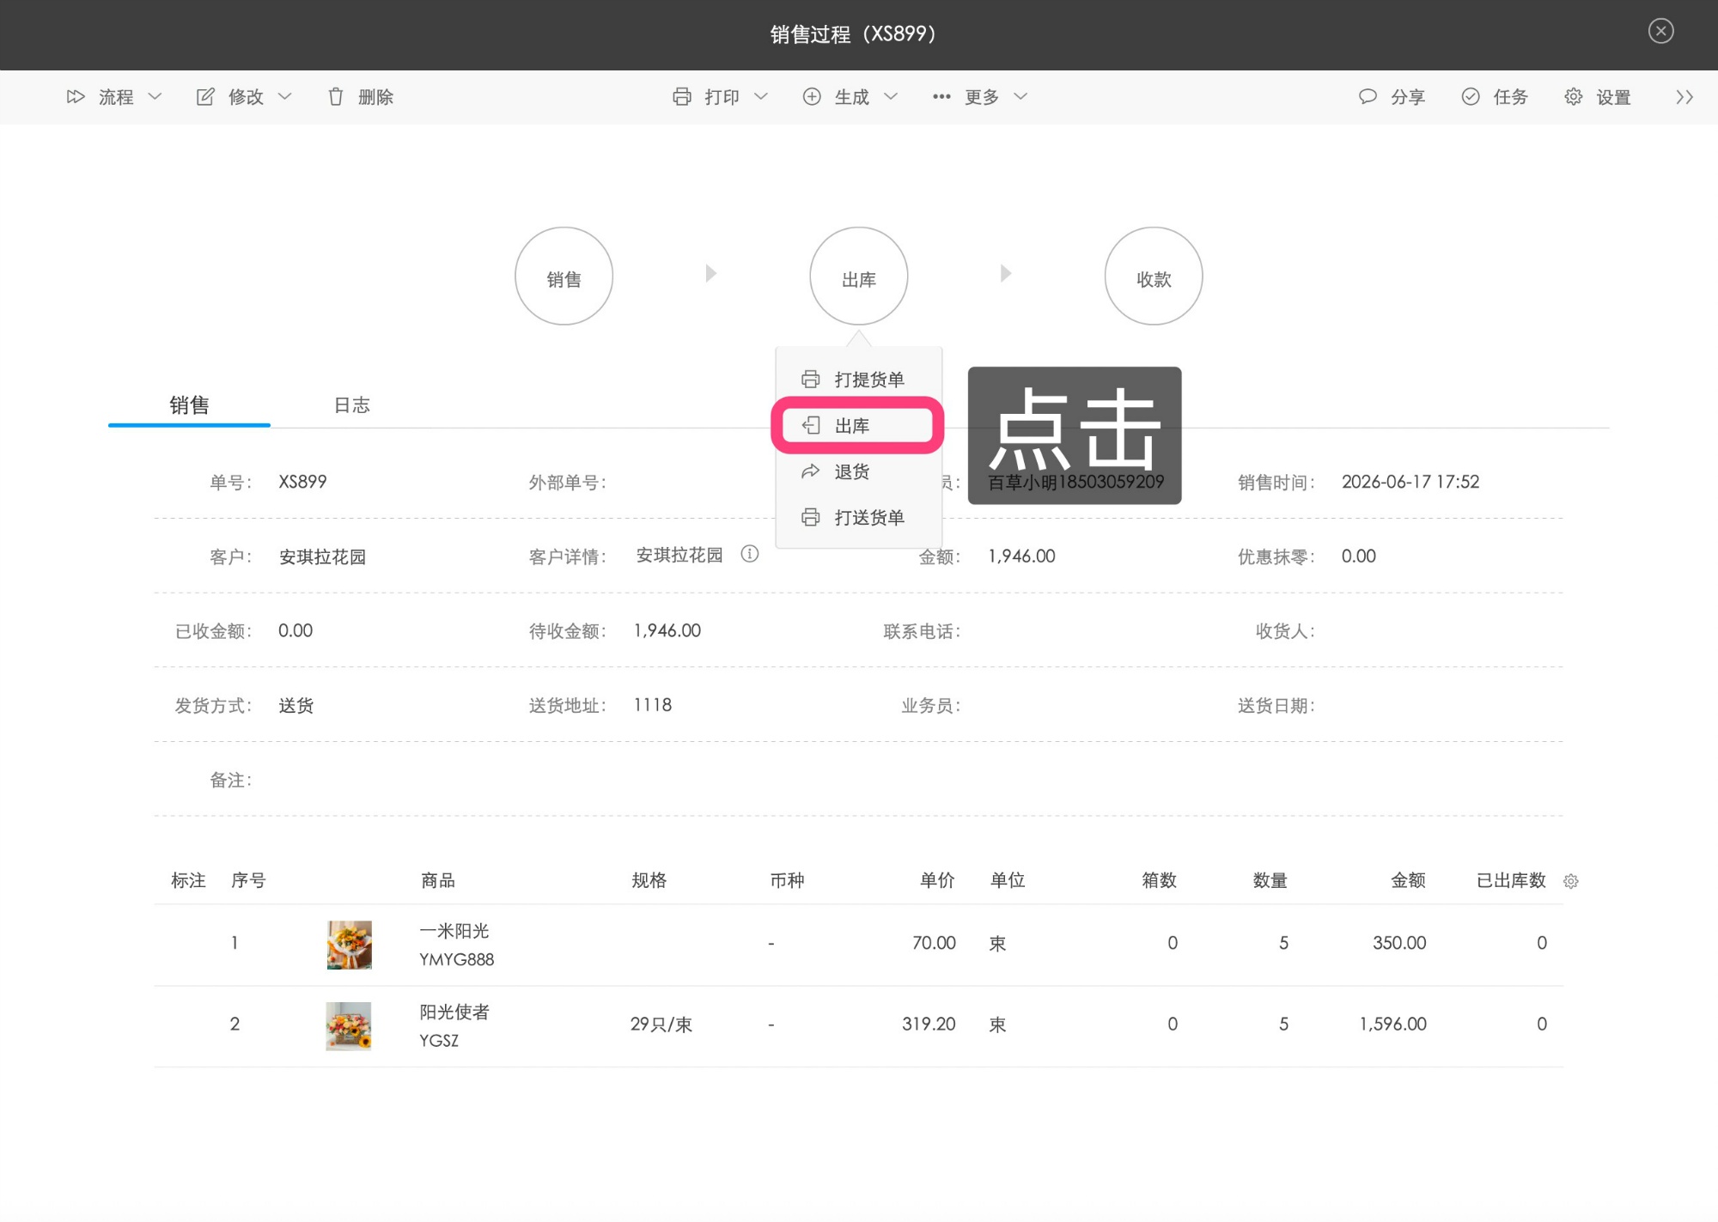Click the 打印 printer icon in toolbar
Image resolution: width=1718 pixels, height=1222 pixels.
click(682, 97)
